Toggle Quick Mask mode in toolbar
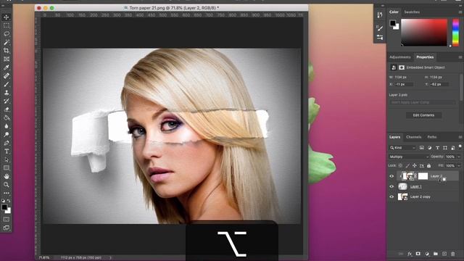The width and height of the screenshot is (464, 261). point(7,220)
